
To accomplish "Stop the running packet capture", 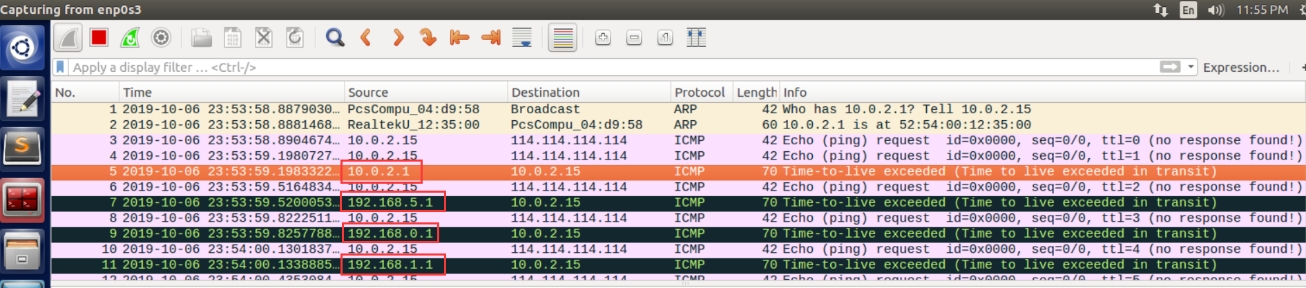I will coord(99,38).
